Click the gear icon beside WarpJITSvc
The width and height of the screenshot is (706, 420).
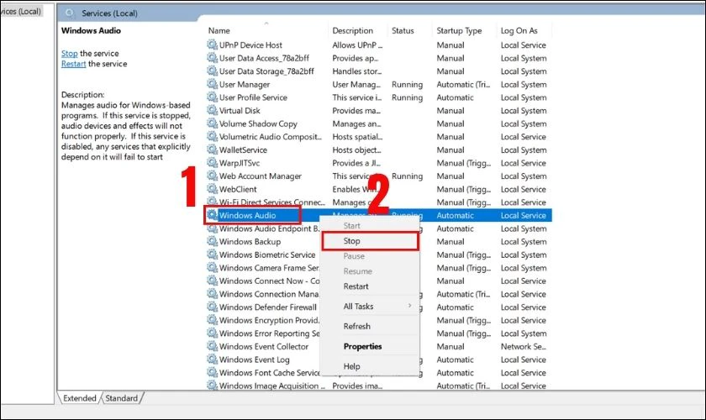tap(212, 162)
